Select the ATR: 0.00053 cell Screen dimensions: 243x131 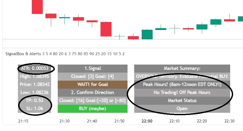(34, 68)
